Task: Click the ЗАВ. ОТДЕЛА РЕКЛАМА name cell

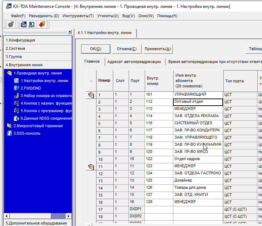Action: (x=198, y=116)
